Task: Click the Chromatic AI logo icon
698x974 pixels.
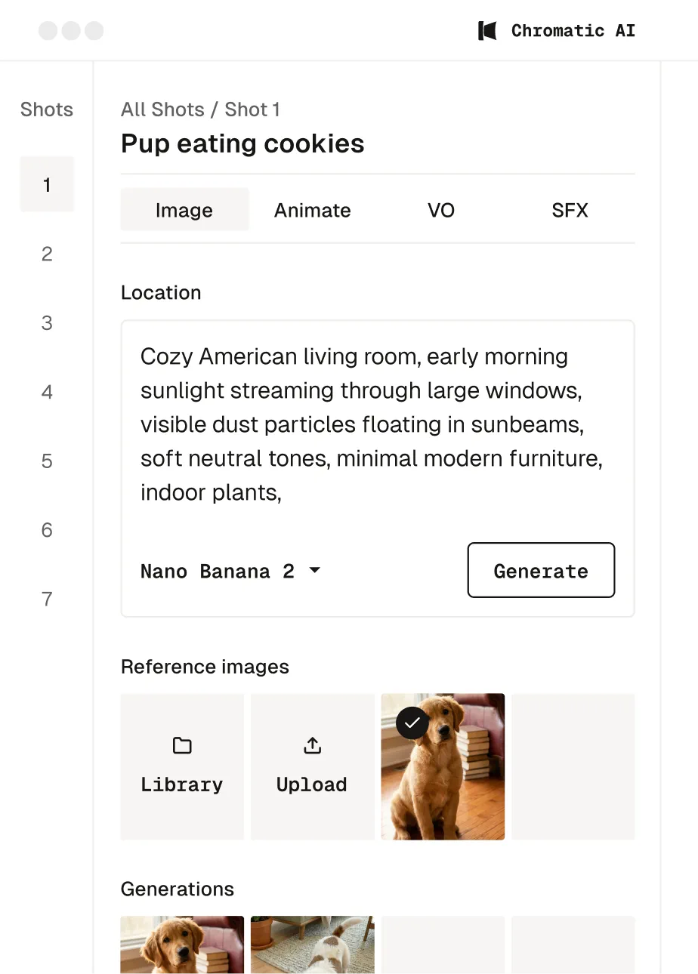Action: click(487, 31)
